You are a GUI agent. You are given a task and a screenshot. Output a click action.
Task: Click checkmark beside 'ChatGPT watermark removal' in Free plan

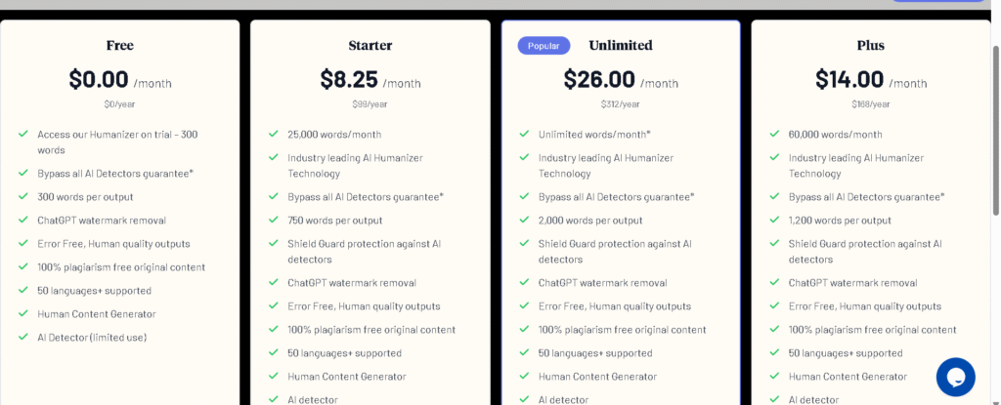coord(23,221)
